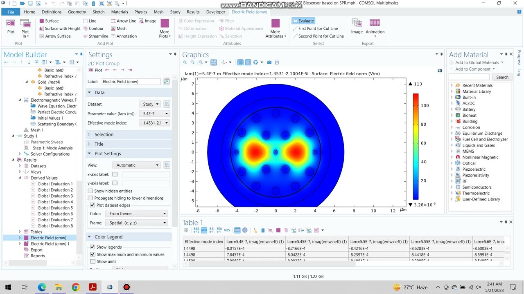Take a snapshot with the camera icon

pyautogui.click(x=269, y=62)
